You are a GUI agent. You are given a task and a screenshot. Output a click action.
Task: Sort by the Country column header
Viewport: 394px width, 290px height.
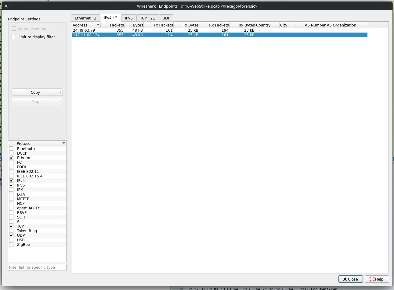pyautogui.click(x=267, y=25)
